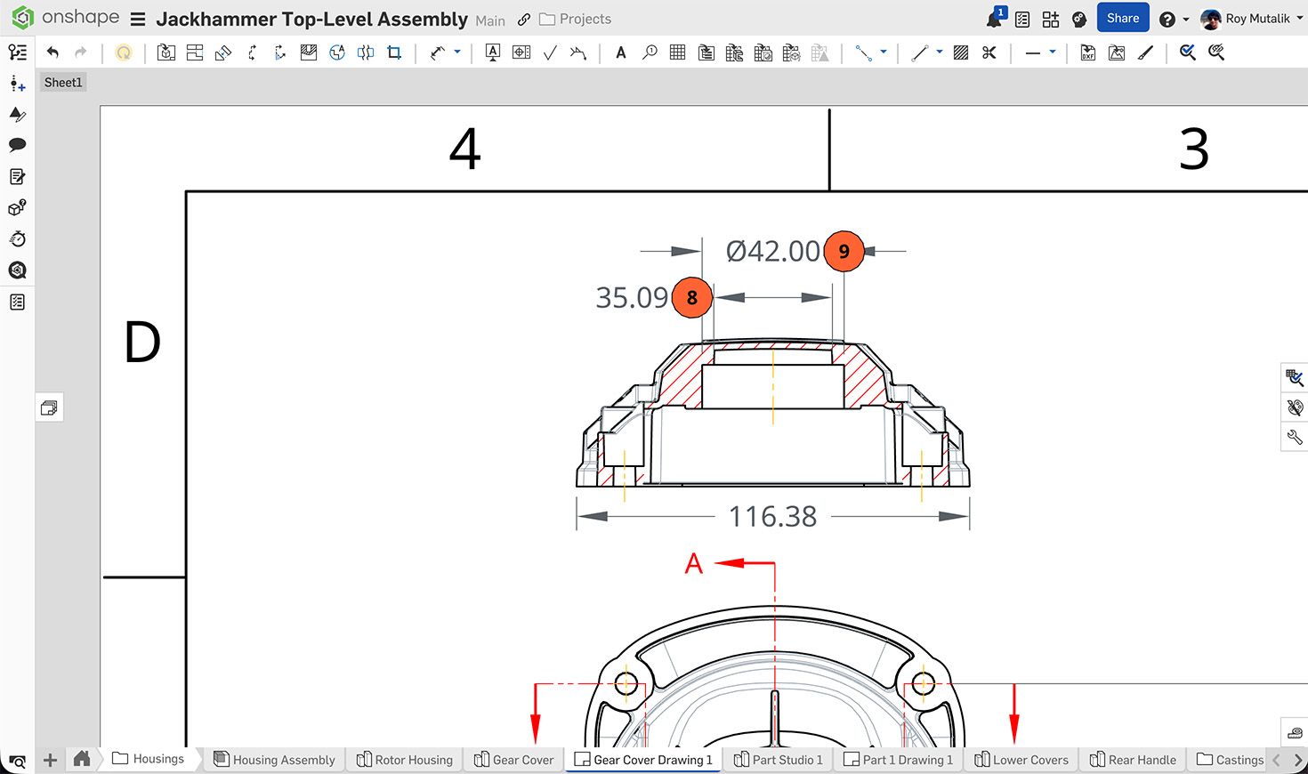Image resolution: width=1308 pixels, height=774 pixels.
Task: Apply hatching with the hatch tool
Action: [960, 52]
